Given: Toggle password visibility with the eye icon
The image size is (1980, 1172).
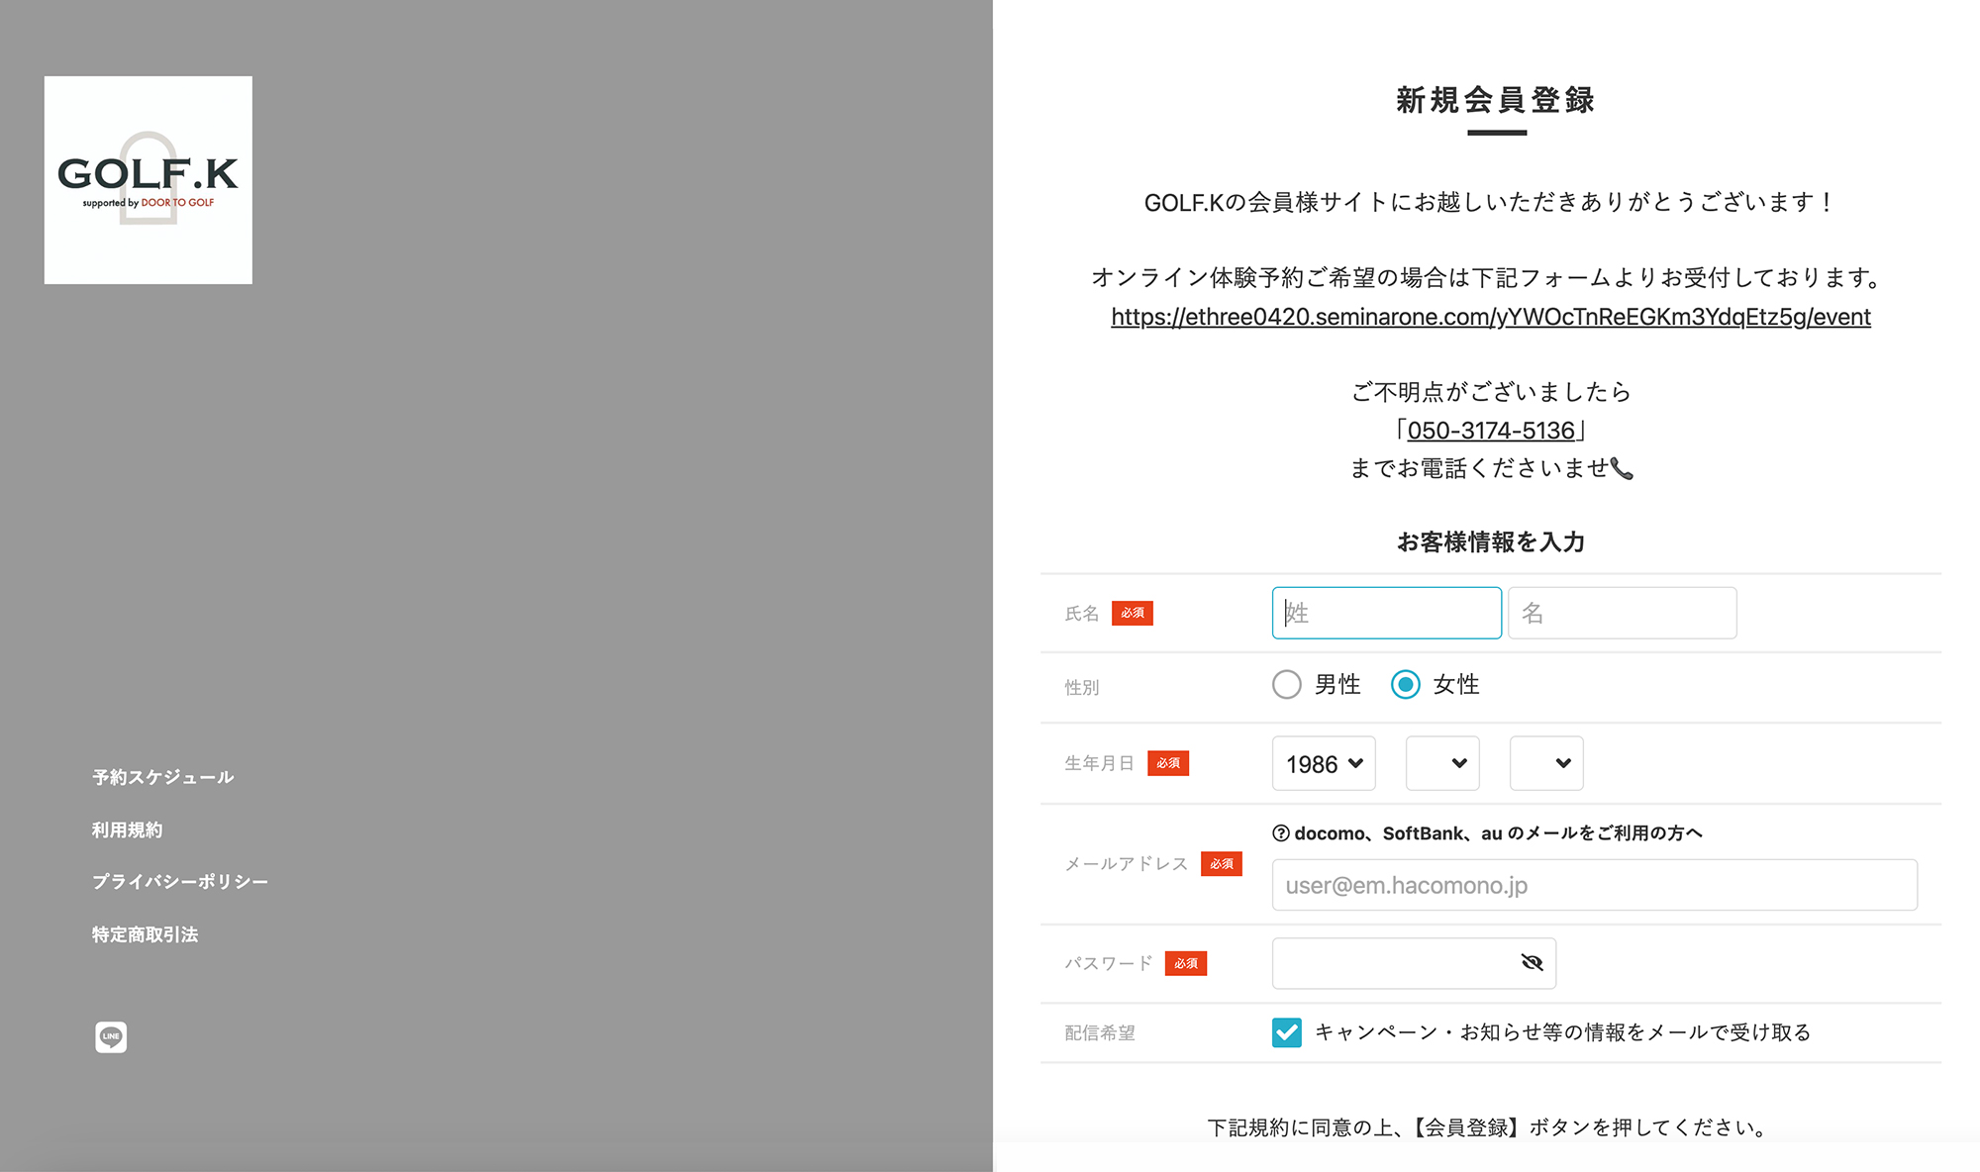Looking at the screenshot, I should coord(1531,961).
